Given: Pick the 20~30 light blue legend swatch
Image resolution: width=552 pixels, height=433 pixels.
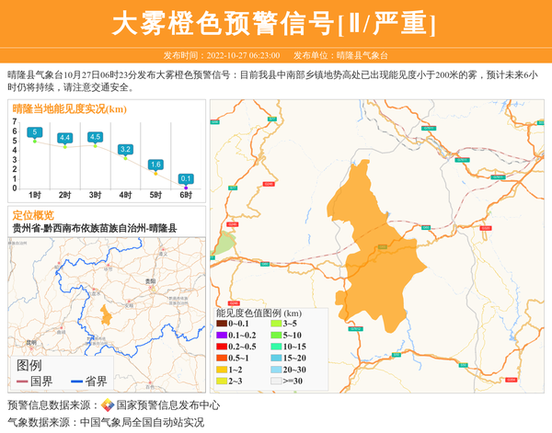Looking at the screenshot, I should pos(276,370).
